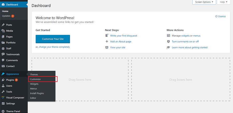Open Updates with the 7 badge
The image size is (233, 113).
click(x=8, y=16)
